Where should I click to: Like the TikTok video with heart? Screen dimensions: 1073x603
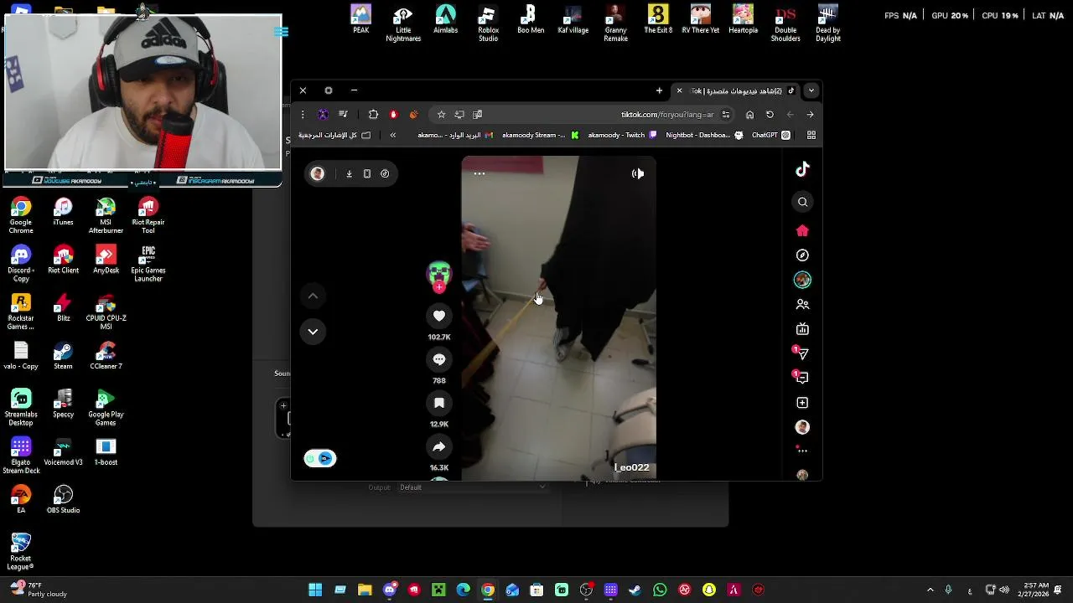[x=438, y=316]
